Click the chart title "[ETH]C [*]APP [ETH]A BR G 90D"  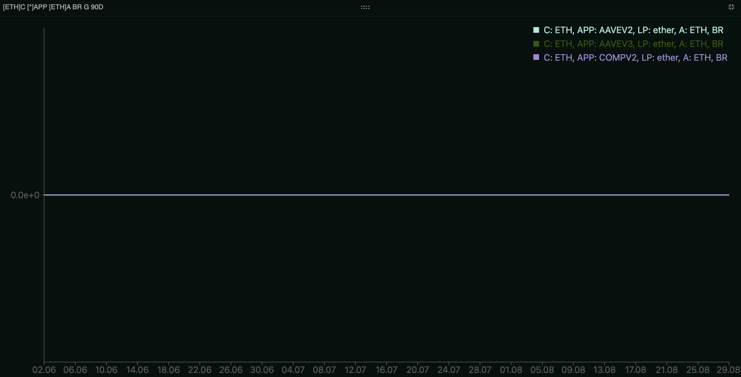tap(53, 7)
